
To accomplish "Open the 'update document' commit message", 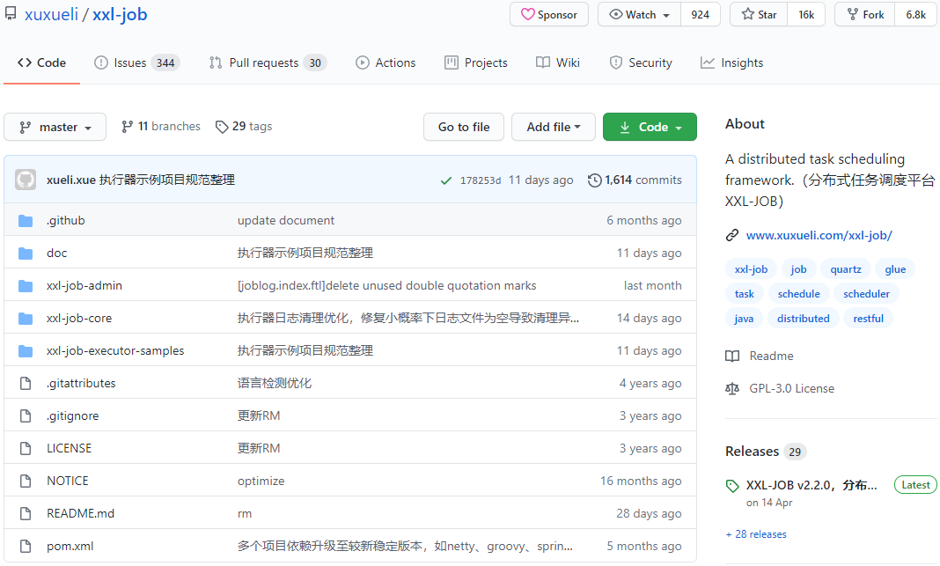I will pyautogui.click(x=286, y=221).
